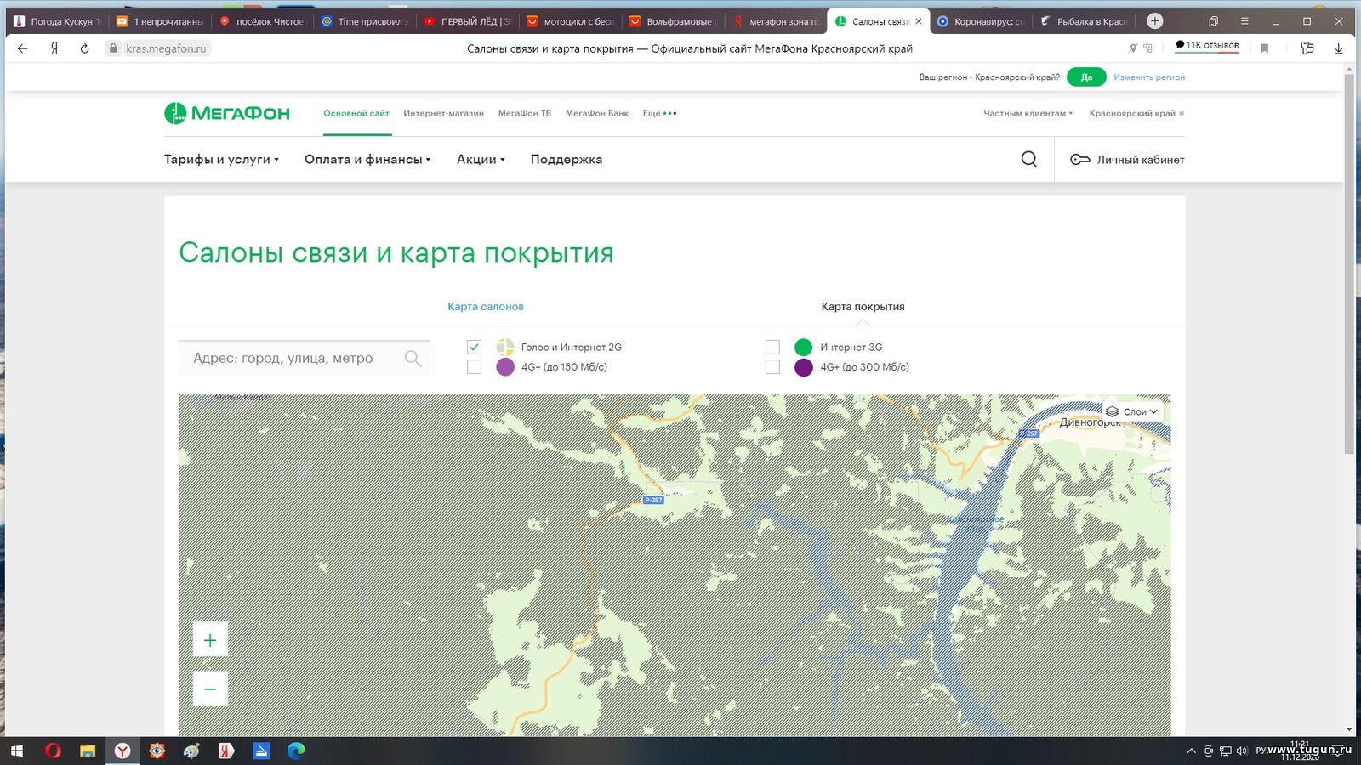1361x765 pixels.
Task: Click the volume tray icon
Action: 1241,751
